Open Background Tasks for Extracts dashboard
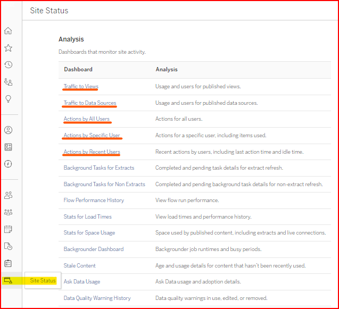This screenshot has width=339, height=309. [99, 168]
